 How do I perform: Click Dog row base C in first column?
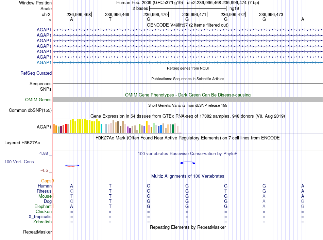71,201
